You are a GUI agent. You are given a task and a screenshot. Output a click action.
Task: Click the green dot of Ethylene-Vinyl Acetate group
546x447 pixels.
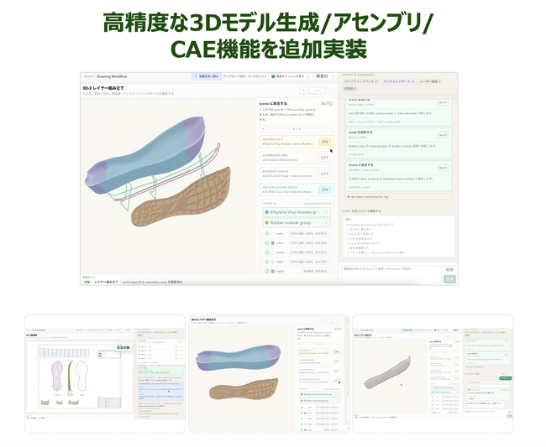pyautogui.click(x=267, y=212)
